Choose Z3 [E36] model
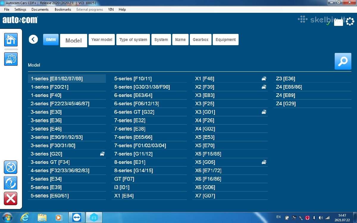Viewport: 357px width, 223px height. click(x=312, y=78)
